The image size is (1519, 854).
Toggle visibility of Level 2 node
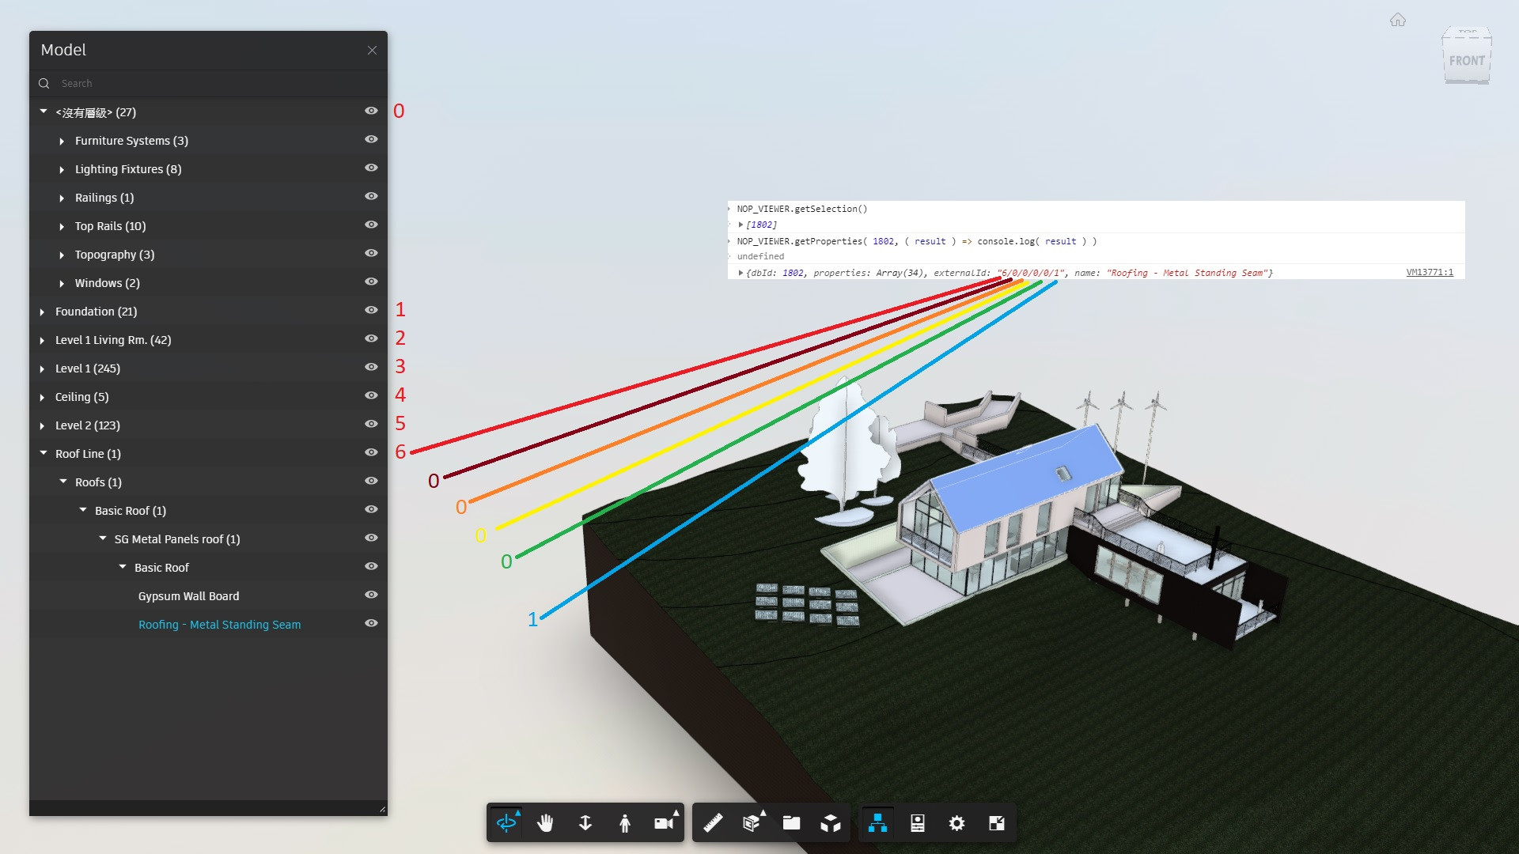coord(371,424)
